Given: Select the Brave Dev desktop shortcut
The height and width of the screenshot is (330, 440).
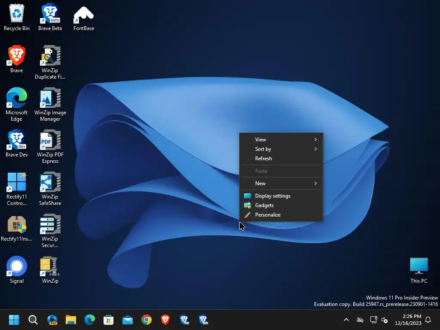Looking at the screenshot, I should [17, 144].
